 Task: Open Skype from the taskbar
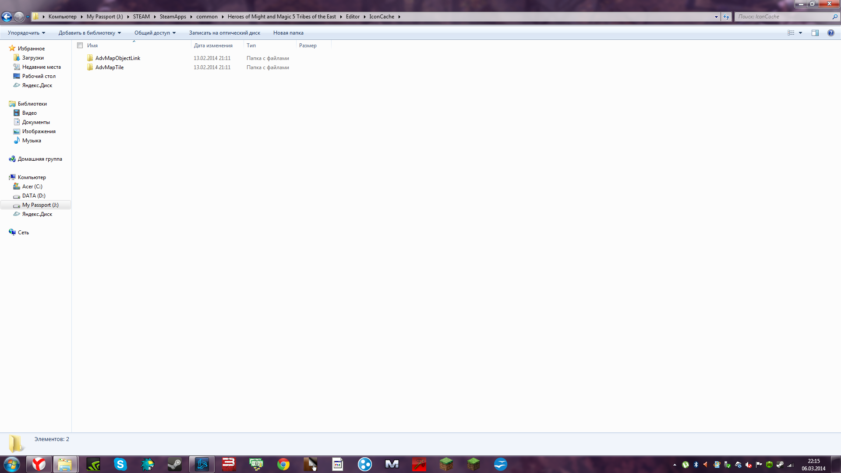[x=120, y=464]
